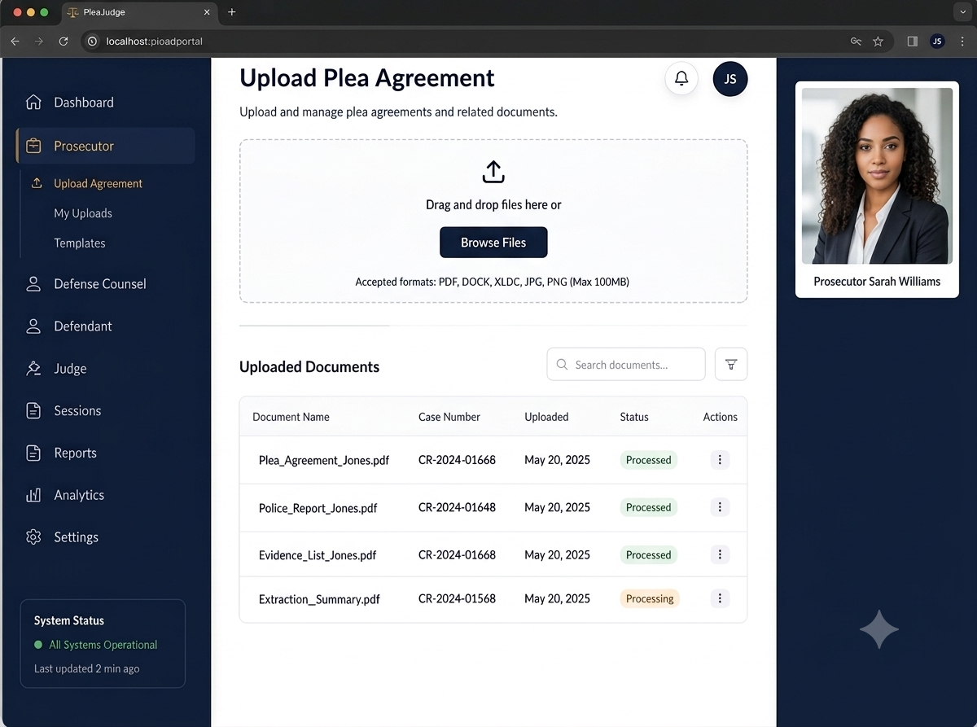Open Templates submenu item
Image resolution: width=977 pixels, height=727 pixels.
(80, 243)
